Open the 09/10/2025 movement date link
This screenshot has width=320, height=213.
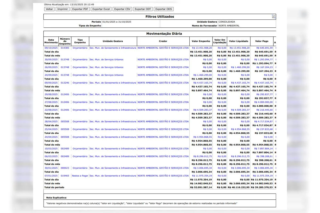tap(51, 48)
